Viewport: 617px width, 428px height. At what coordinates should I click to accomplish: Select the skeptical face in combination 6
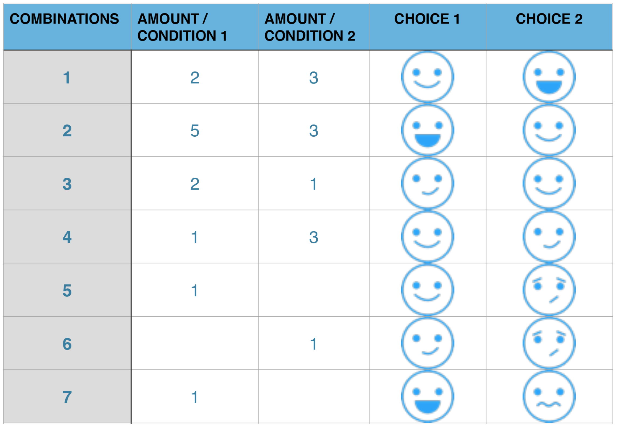[549, 343]
